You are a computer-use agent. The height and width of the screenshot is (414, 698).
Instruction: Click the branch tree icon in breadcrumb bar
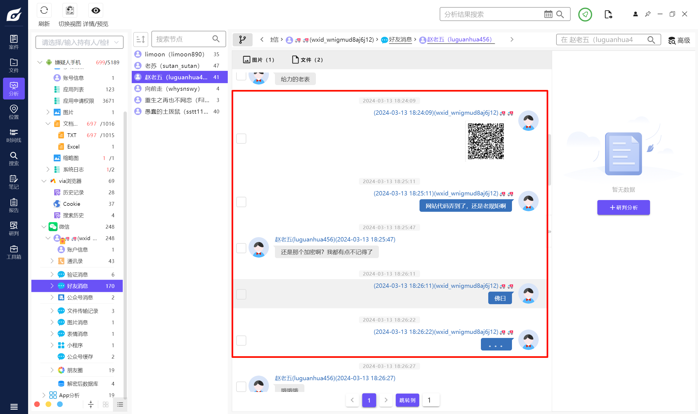point(242,40)
